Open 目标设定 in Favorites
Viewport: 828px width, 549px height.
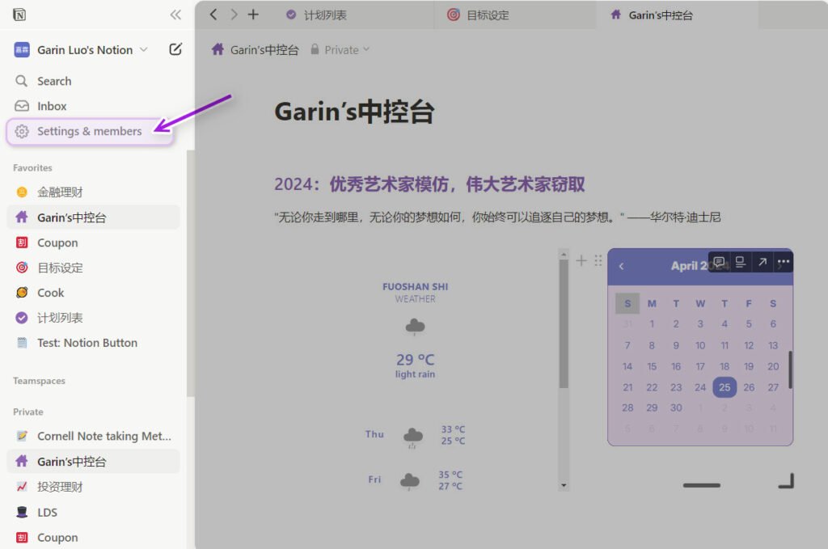[94, 268]
